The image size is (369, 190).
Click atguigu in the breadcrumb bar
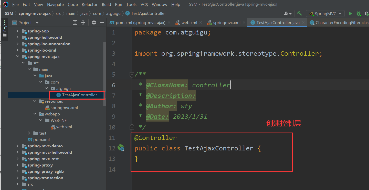click(x=113, y=14)
